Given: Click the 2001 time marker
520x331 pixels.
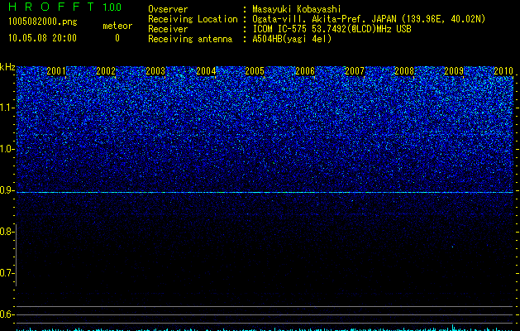Looking at the screenshot, I should coord(56,71).
